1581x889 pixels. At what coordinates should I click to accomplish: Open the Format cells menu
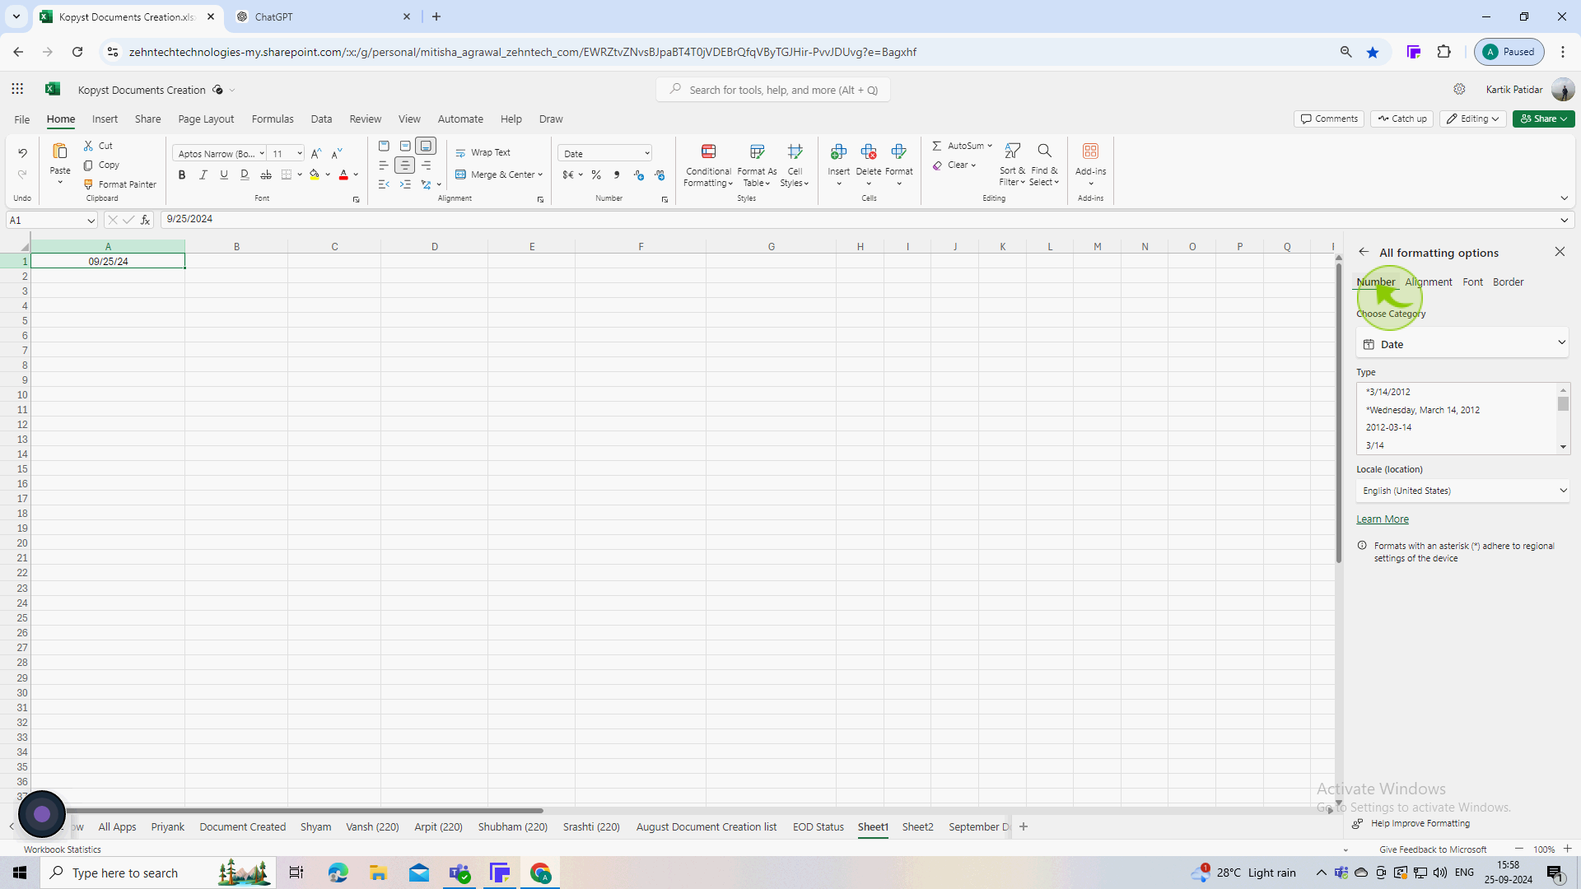pyautogui.click(x=899, y=164)
